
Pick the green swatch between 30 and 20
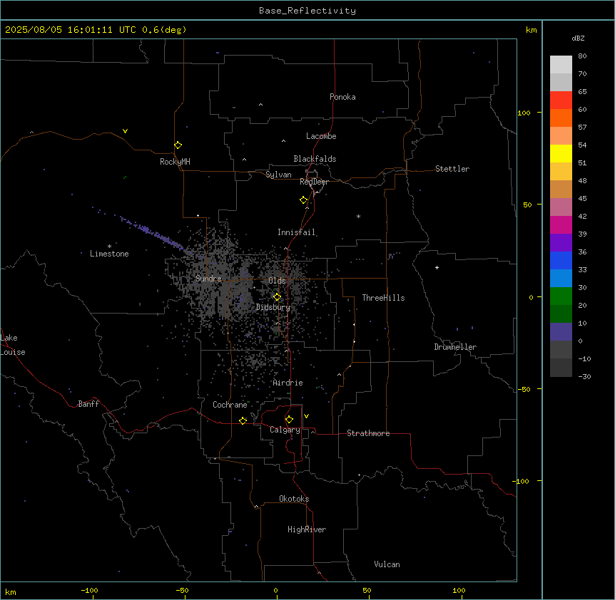(x=561, y=296)
